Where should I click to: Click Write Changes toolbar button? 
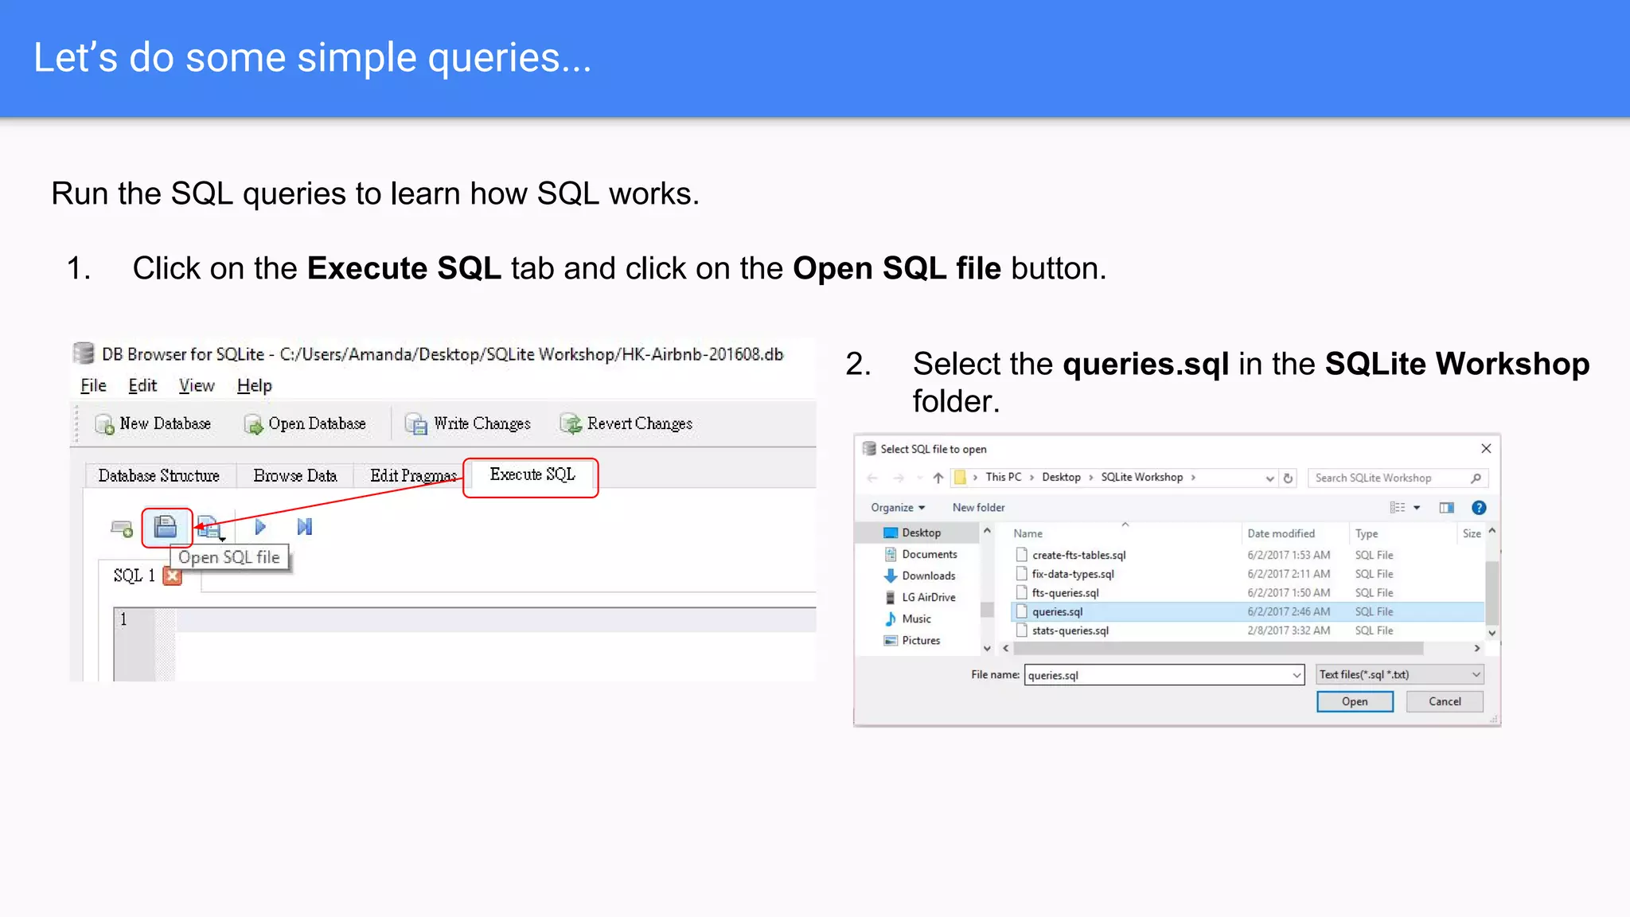tap(467, 423)
